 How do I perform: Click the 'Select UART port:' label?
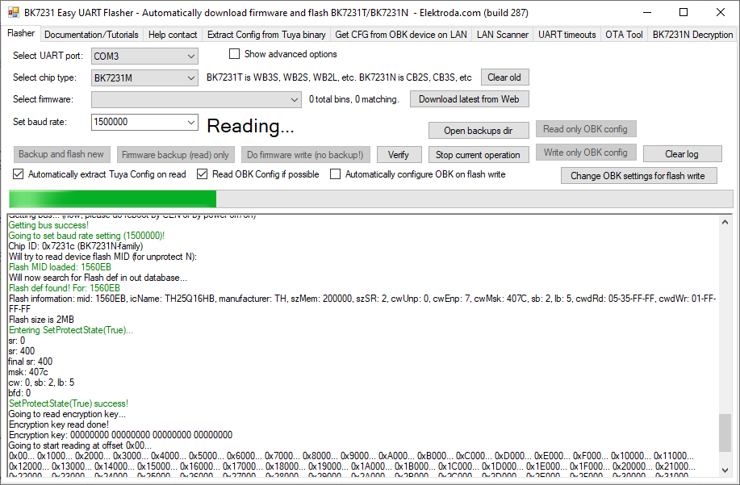tap(48, 56)
